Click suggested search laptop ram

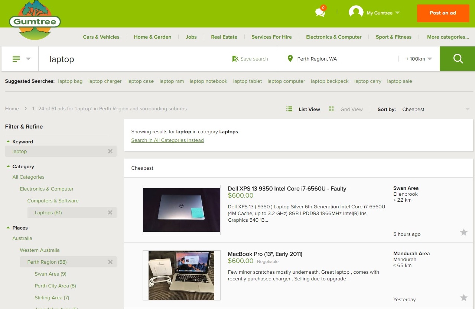[x=172, y=81]
